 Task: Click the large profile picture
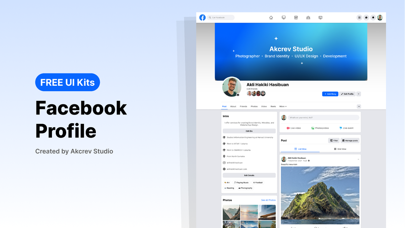coord(232,87)
